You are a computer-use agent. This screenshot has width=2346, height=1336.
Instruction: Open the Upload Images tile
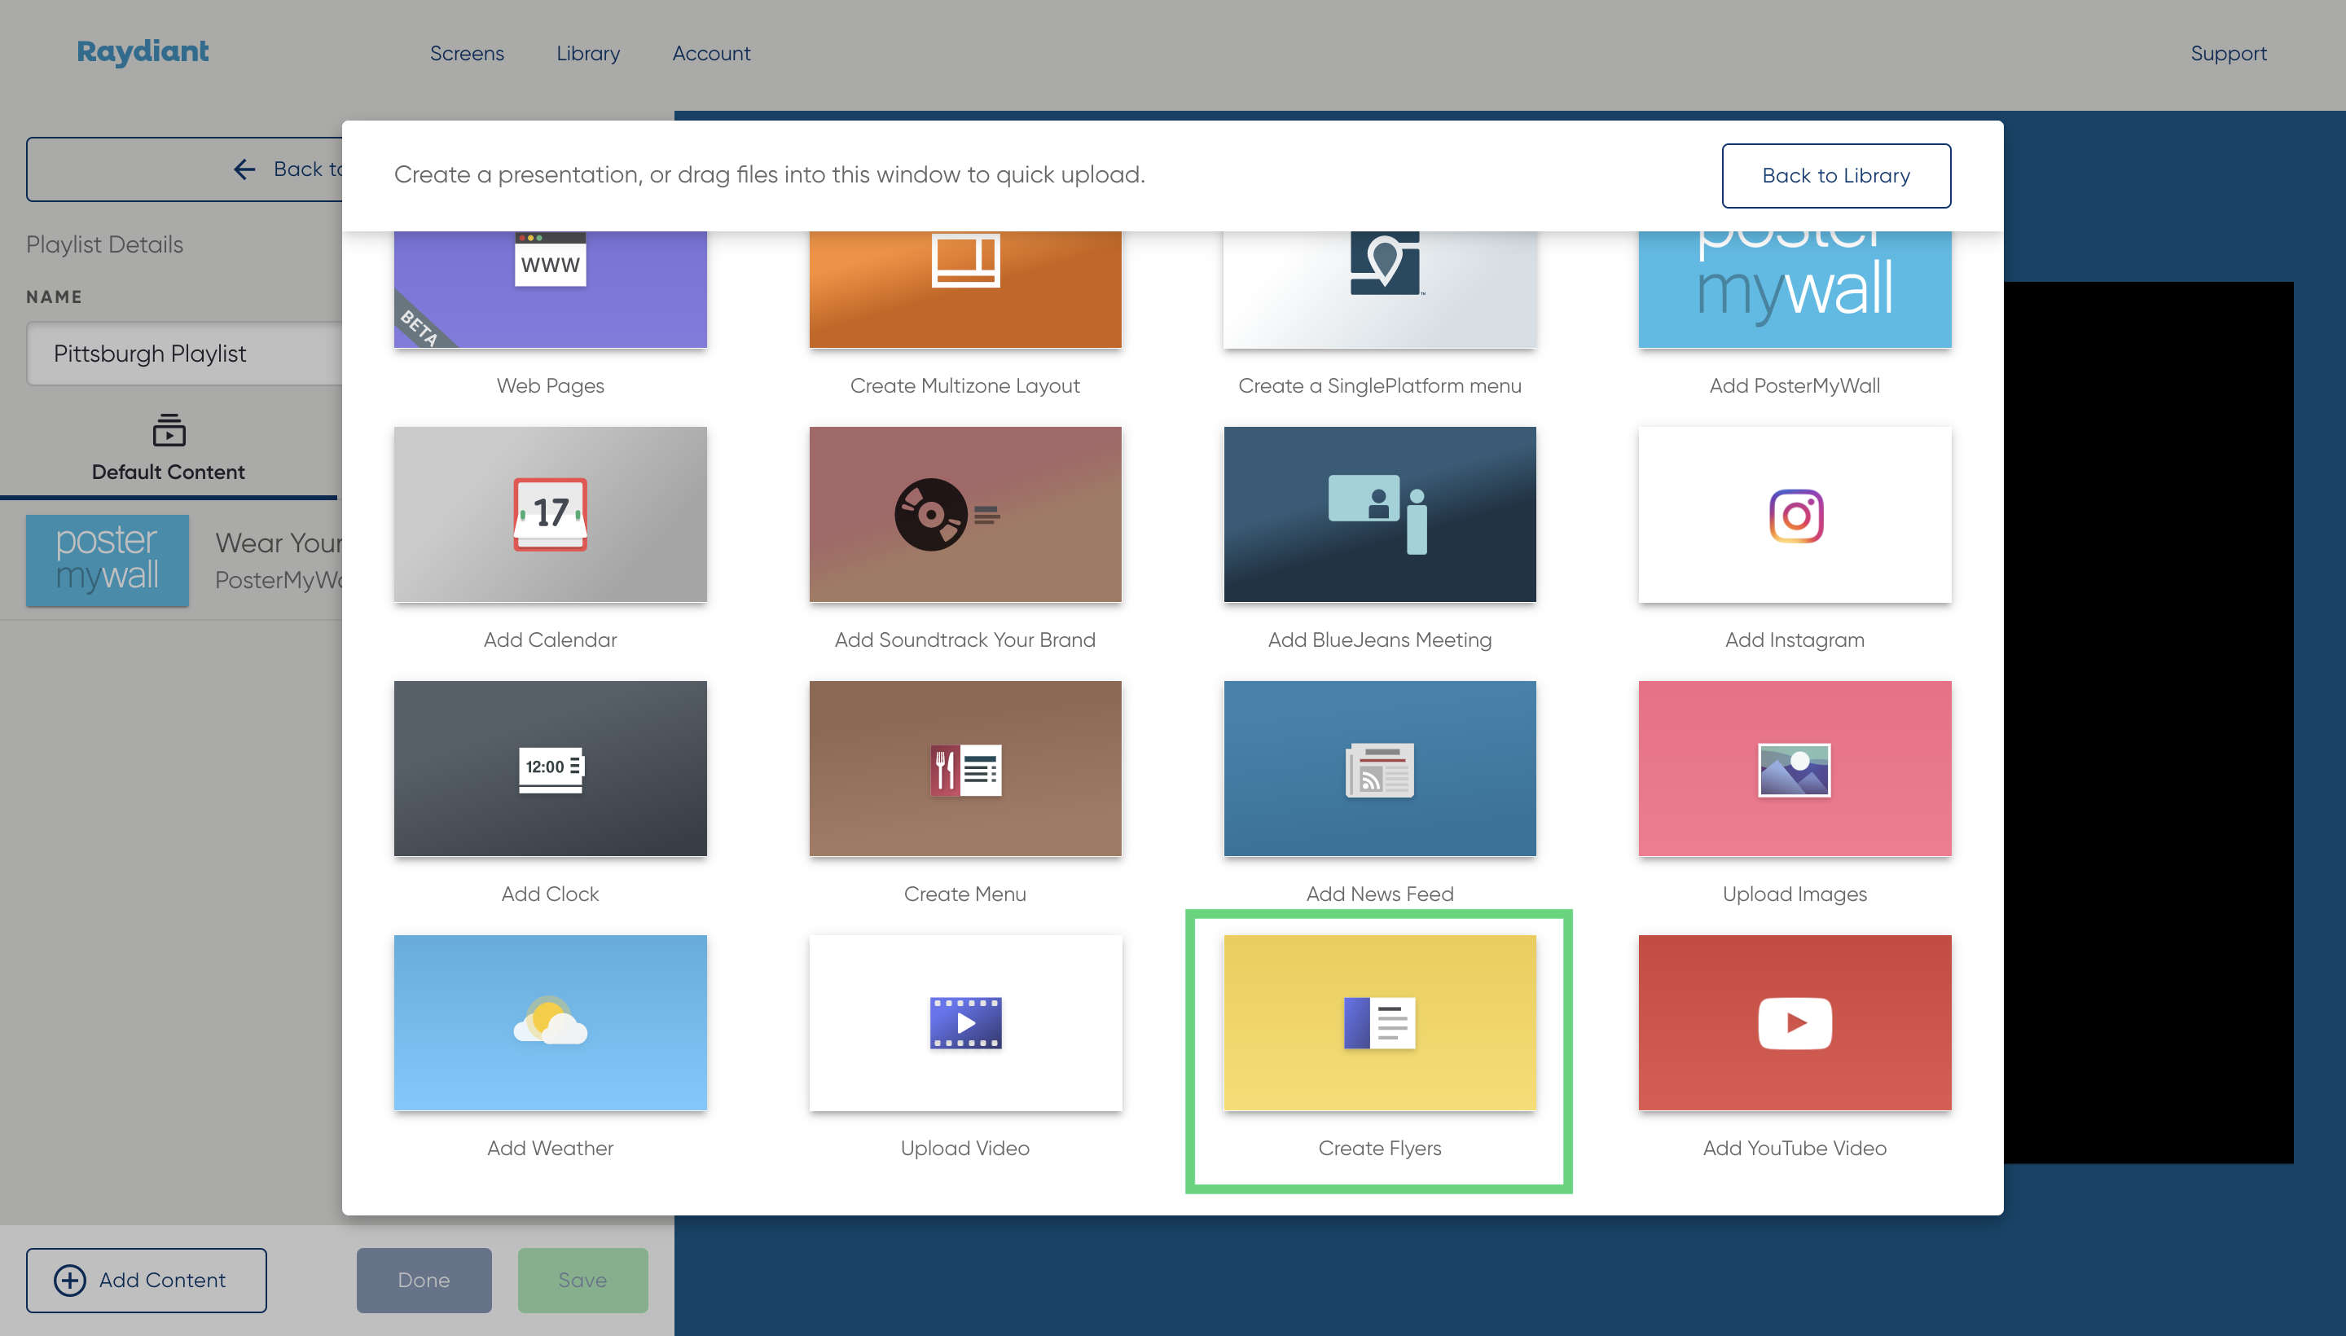(x=1794, y=768)
